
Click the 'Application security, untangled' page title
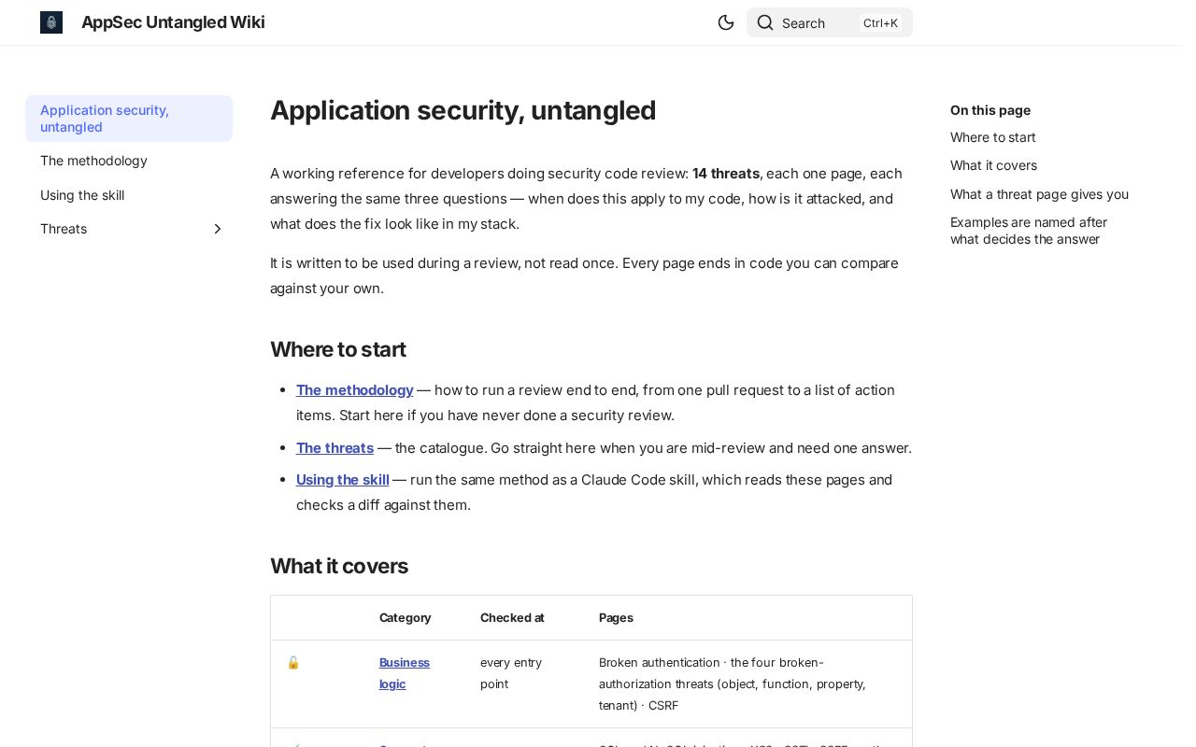pos(463,110)
